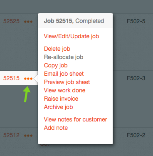Viewport: 153px width, 156px height.
Task: Choose Delete job from the popup
Action: (x=57, y=49)
